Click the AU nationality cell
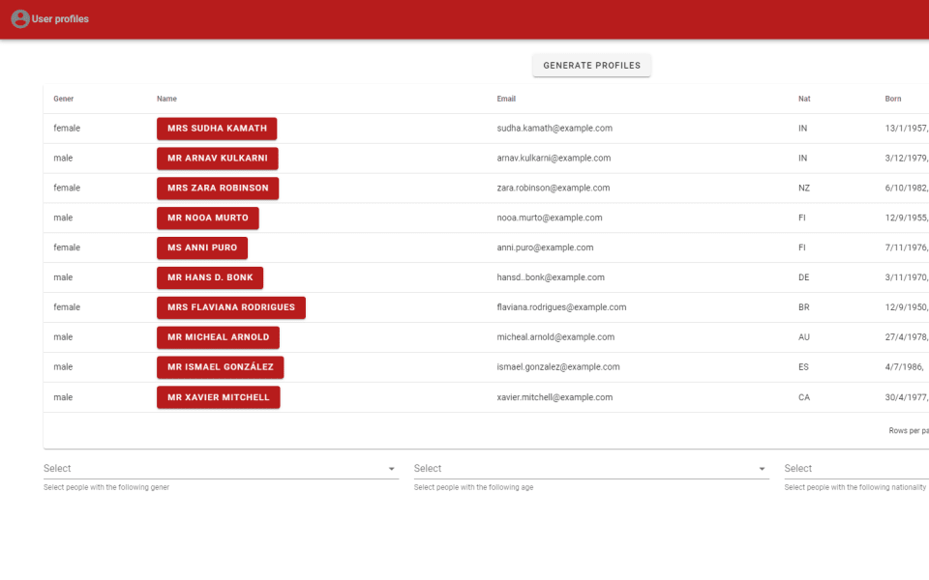The height and width of the screenshot is (580, 929). coord(803,336)
